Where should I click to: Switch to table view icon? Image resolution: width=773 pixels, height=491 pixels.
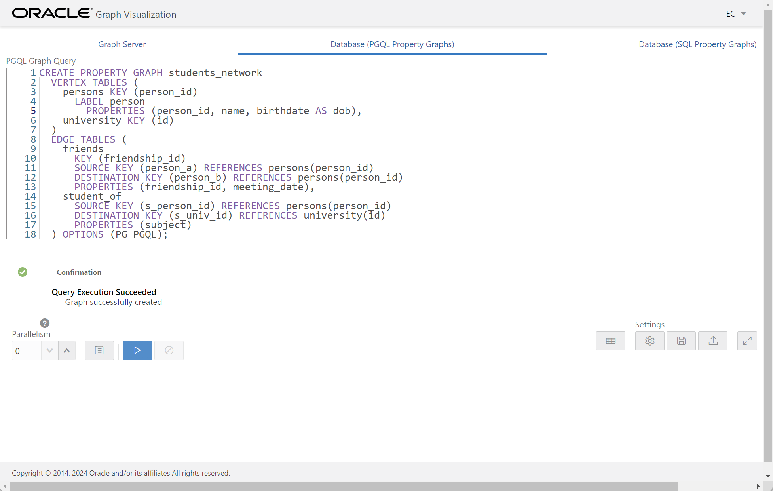(610, 341)
